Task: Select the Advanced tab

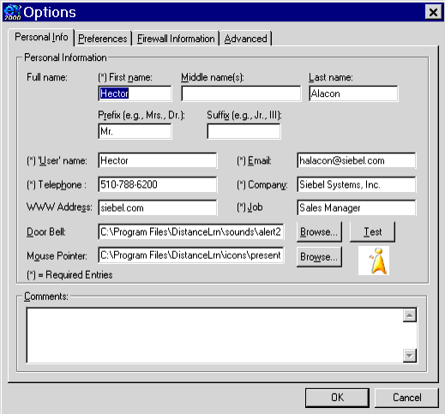Action: tap(245, 39)
